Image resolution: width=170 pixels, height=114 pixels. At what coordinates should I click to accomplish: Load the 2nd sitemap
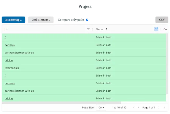[x=41, y=20]
